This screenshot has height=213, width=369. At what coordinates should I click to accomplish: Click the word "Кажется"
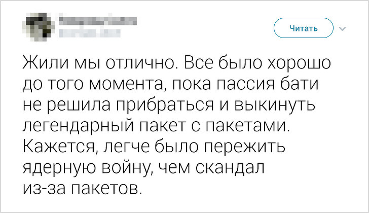[x=58, y=147]
